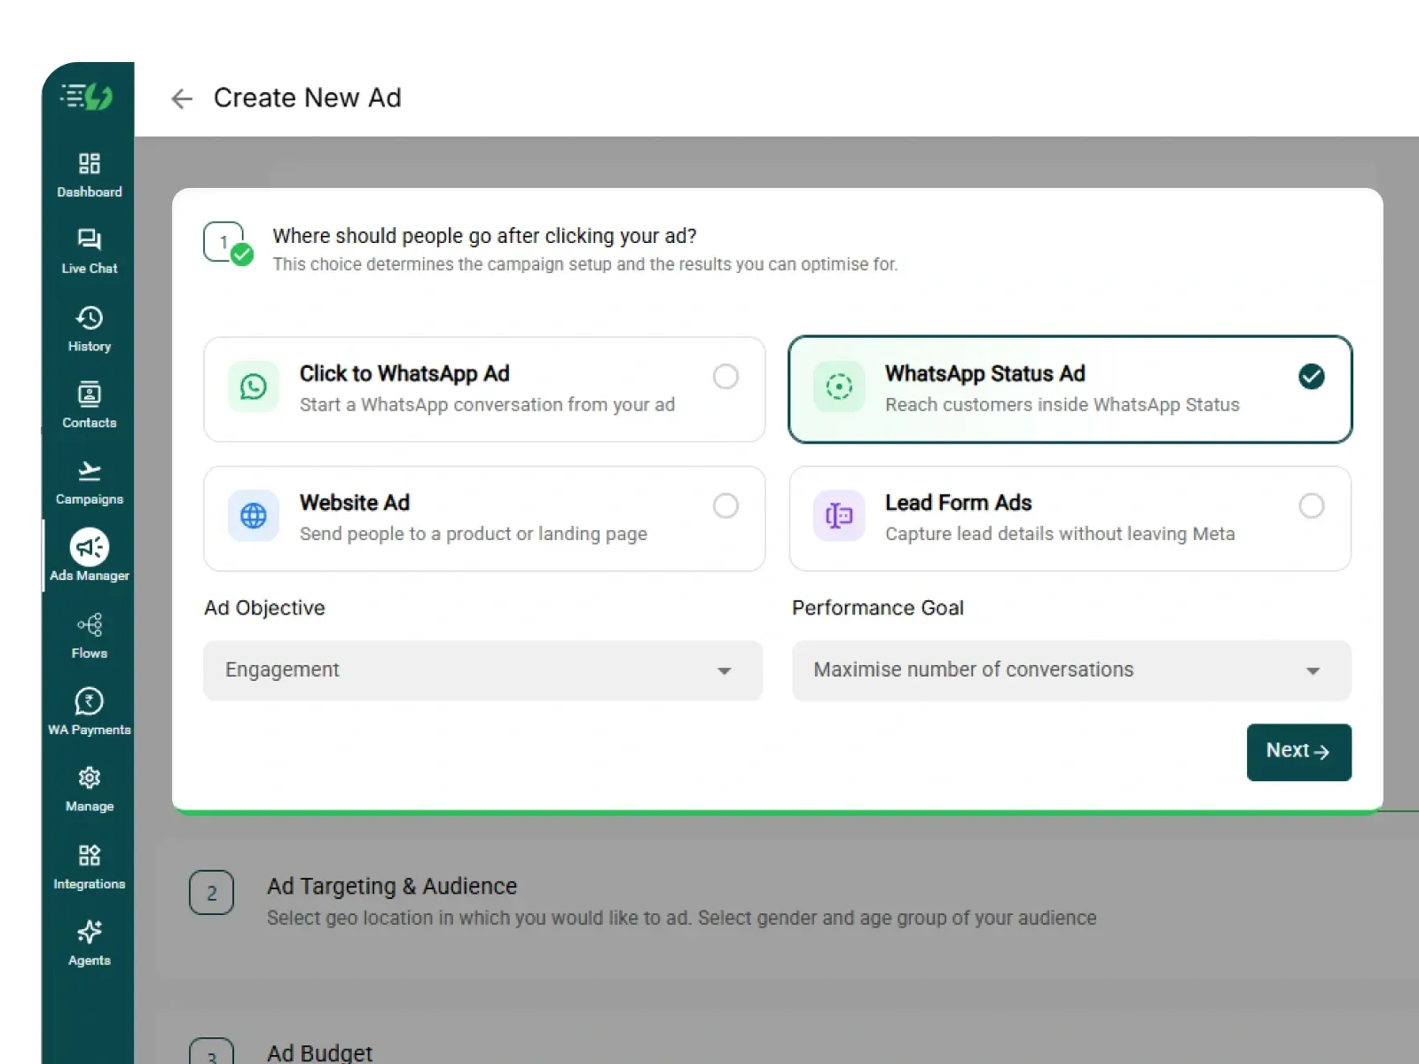Image resolution: width=1419 pixels, height=1064 pixels.
Task: Click the Integrations label in sidebar
Action: [x=90, y=884]
